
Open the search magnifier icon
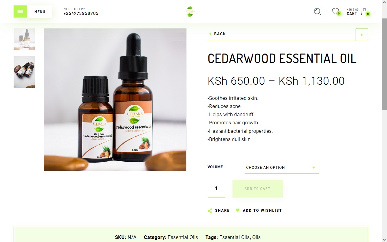[317, 11]
